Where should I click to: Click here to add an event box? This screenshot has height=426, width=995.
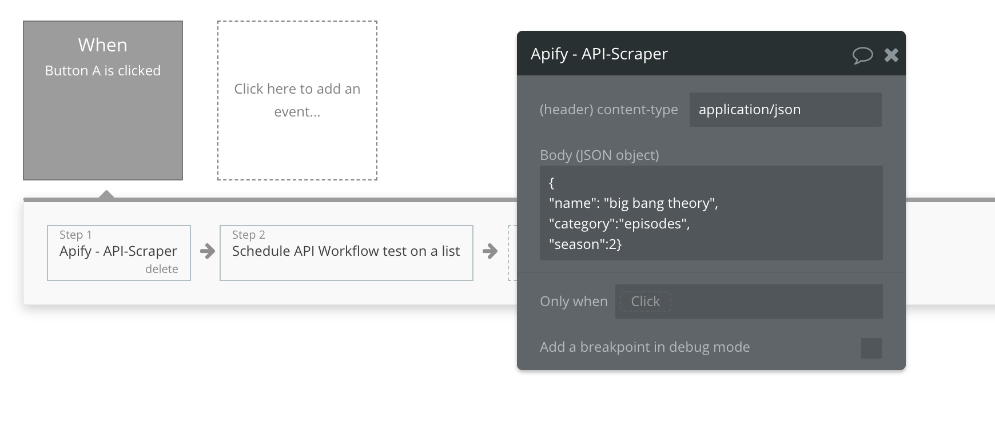click(297, 101)
